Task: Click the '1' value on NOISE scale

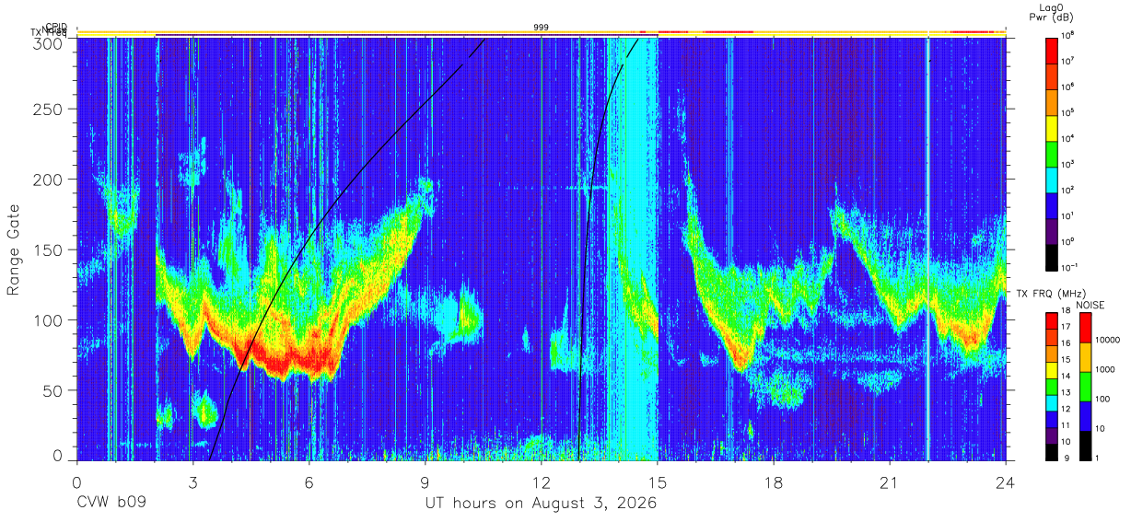Action: tap(1098, 458)
